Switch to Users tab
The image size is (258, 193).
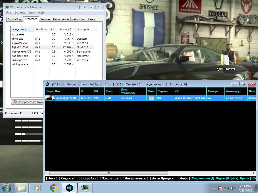click(92, 19)
